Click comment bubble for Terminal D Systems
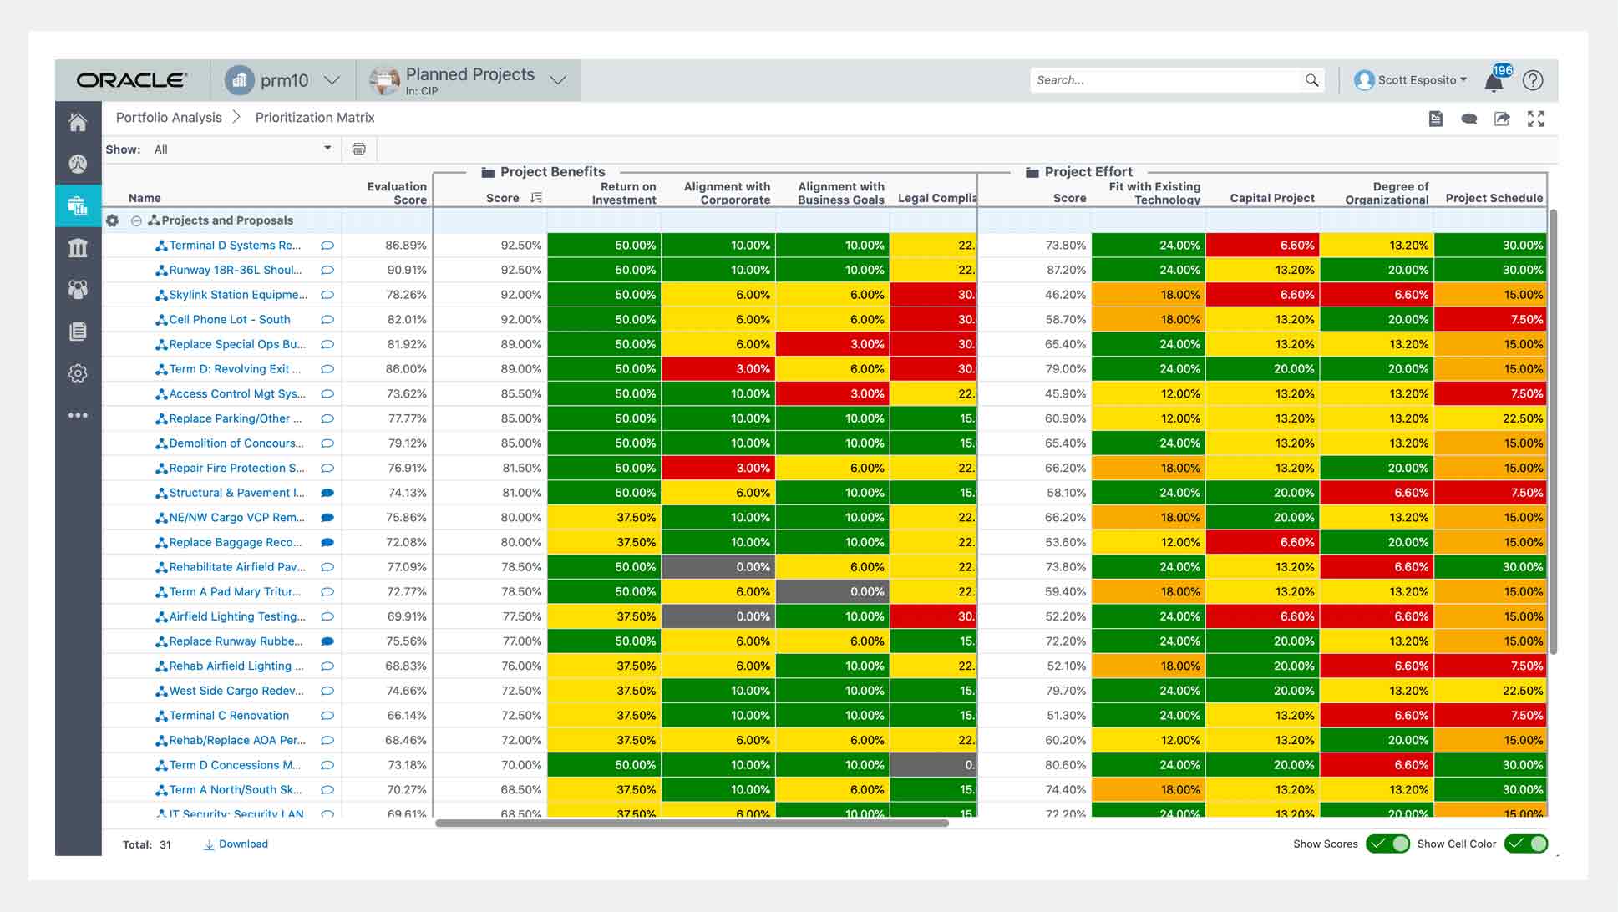 click(x=327, y=246)
